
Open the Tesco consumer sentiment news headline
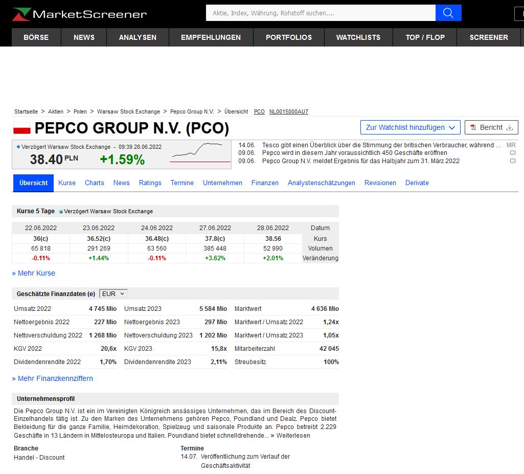tap(381, 145)
